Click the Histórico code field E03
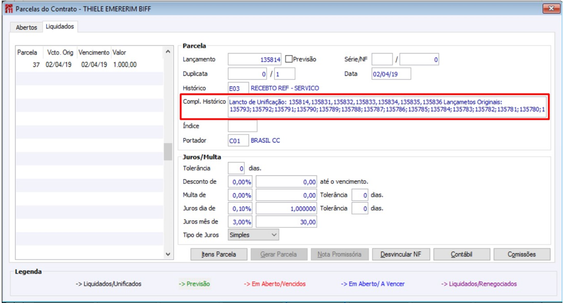Viewport: 563px width, 303px height. tap(238, 88)
